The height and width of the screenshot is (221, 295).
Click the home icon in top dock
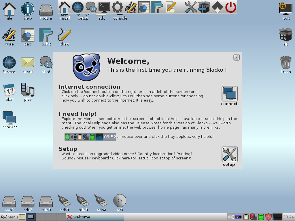[x=65, y=7]
